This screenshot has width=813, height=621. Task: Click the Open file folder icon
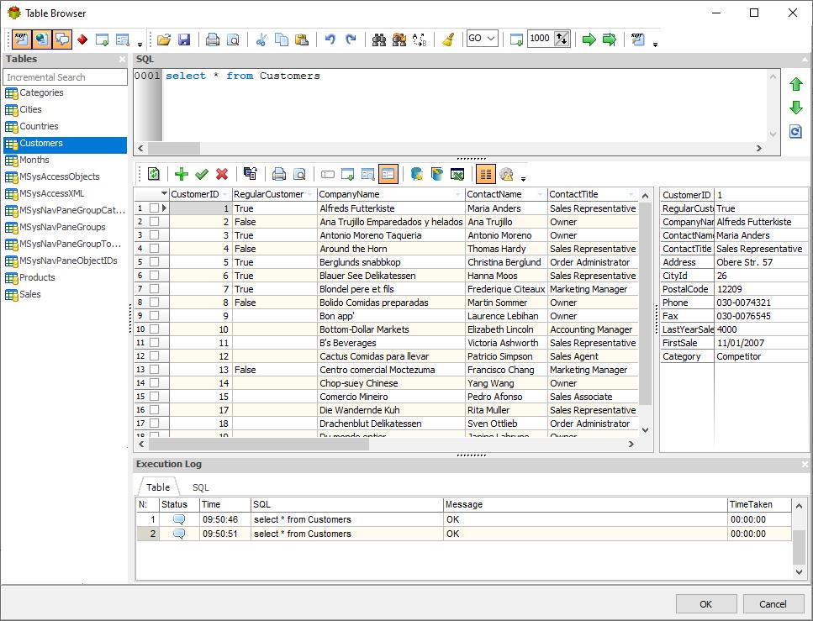point(164,39)
